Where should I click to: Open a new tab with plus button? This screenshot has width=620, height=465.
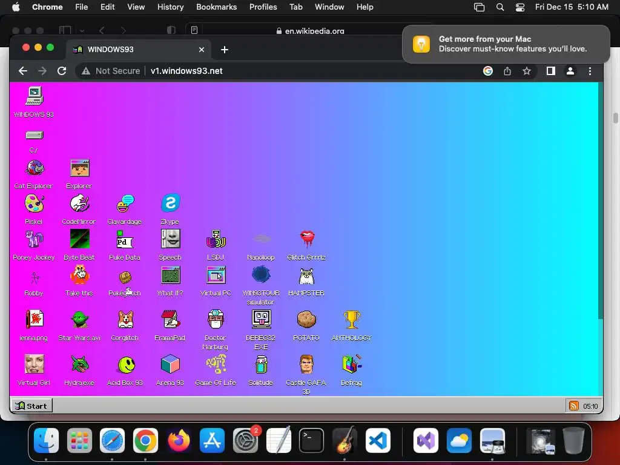point(225,50)
